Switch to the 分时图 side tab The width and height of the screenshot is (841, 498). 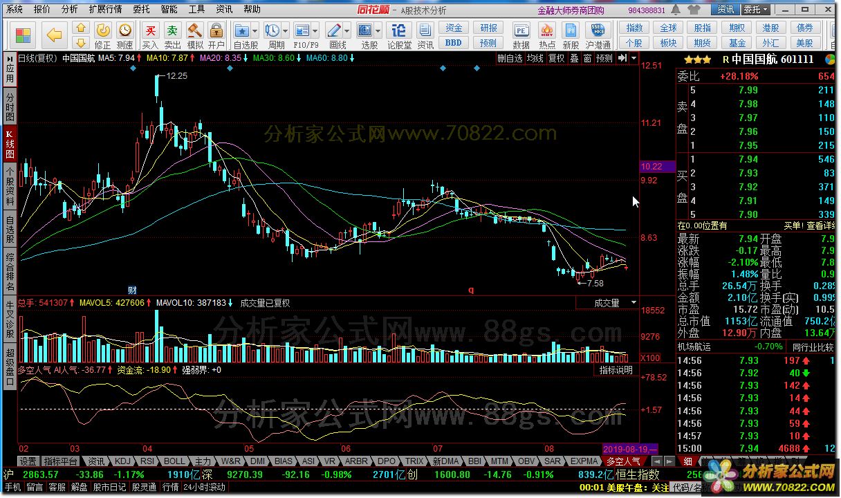10,108
